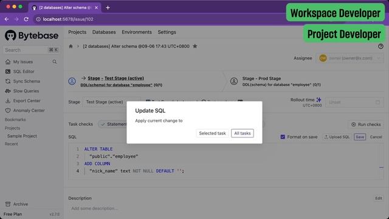Image resolution: width=389 pixels, height=219 pixels.
Task: Star this issue as bookmark
Action: coord(195,46)
